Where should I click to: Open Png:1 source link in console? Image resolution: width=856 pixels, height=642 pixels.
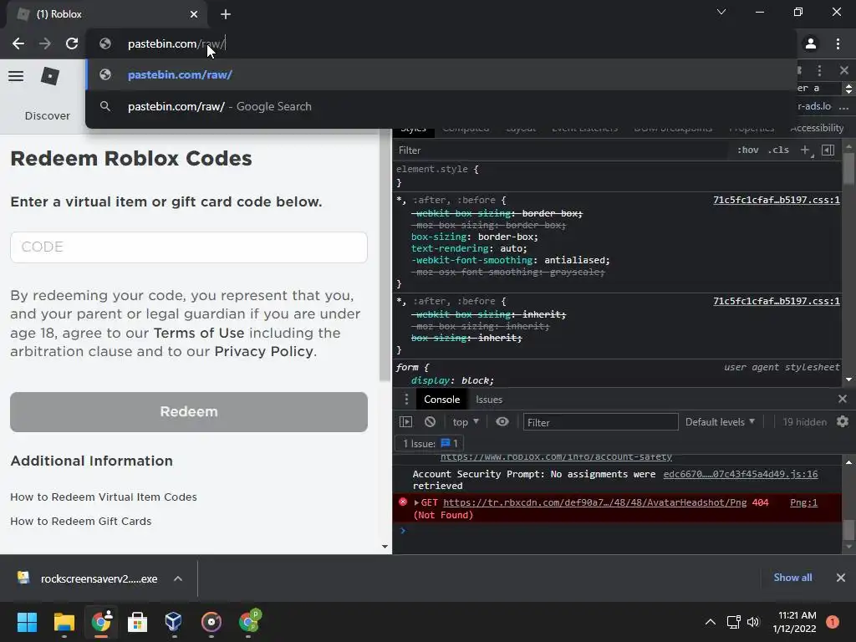click(x=803, y=502)
